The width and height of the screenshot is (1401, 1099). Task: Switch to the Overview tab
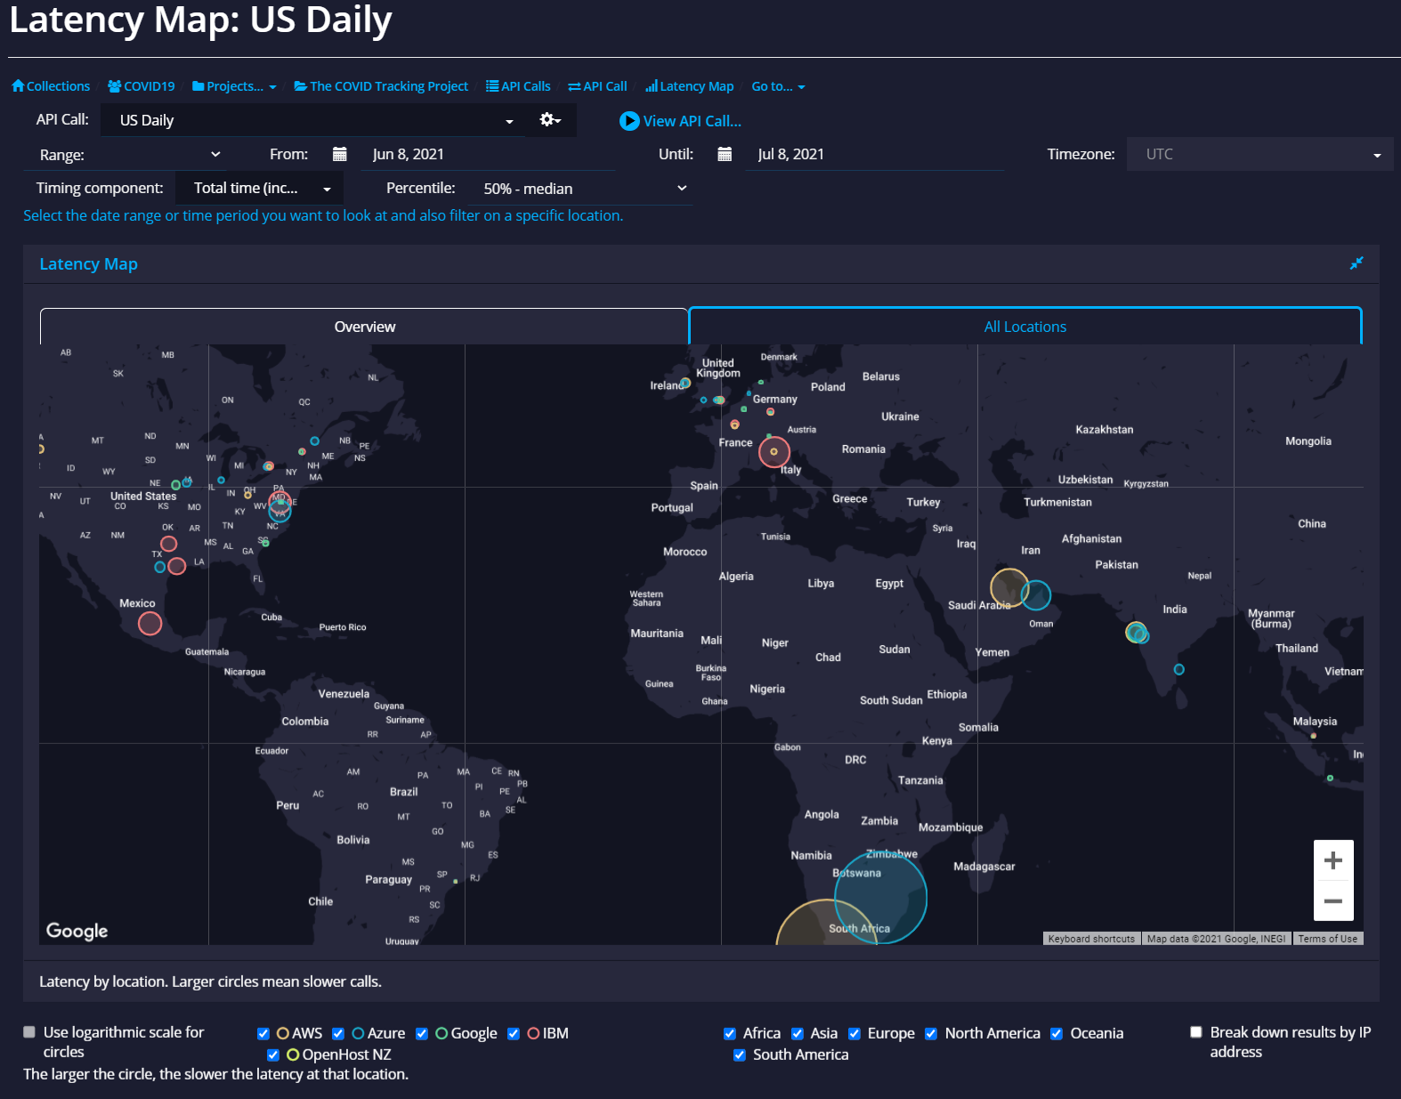[x=364, y=327]
